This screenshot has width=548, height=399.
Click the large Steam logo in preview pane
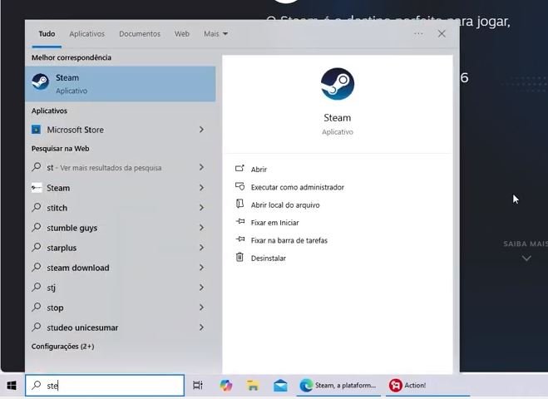338,84
